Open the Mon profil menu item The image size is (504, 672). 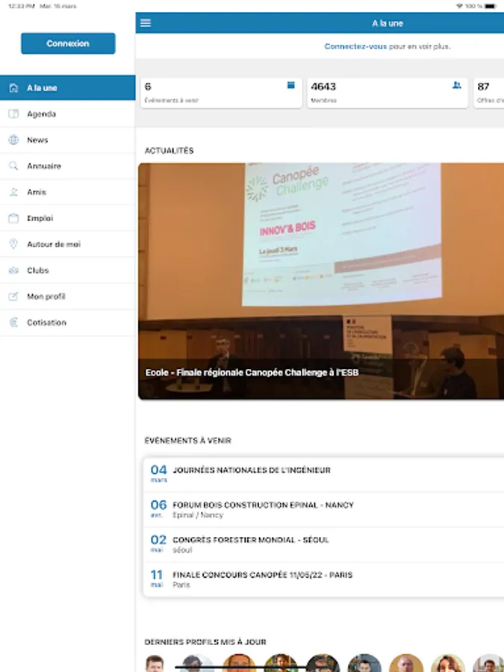68,296
